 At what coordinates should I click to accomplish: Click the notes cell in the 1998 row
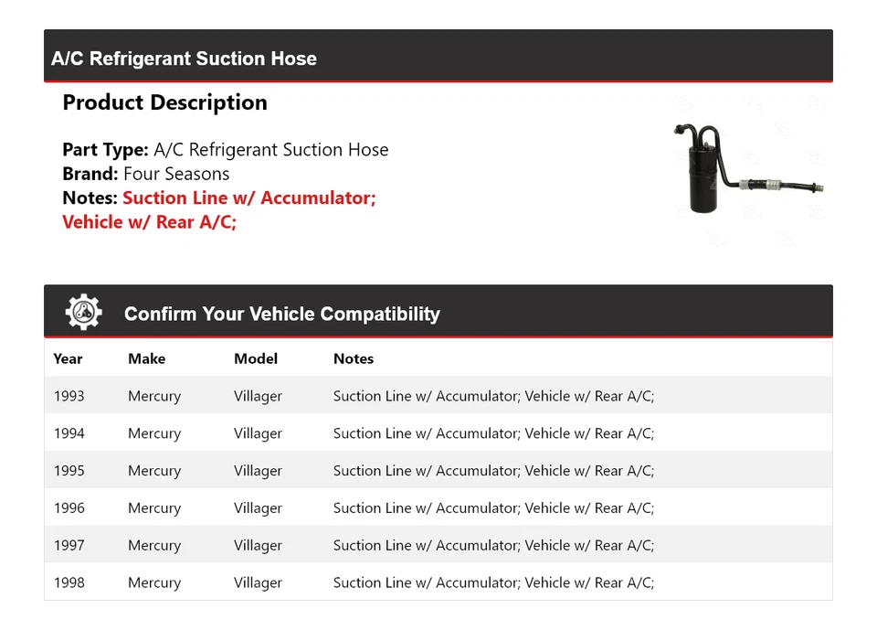(493, 582)
